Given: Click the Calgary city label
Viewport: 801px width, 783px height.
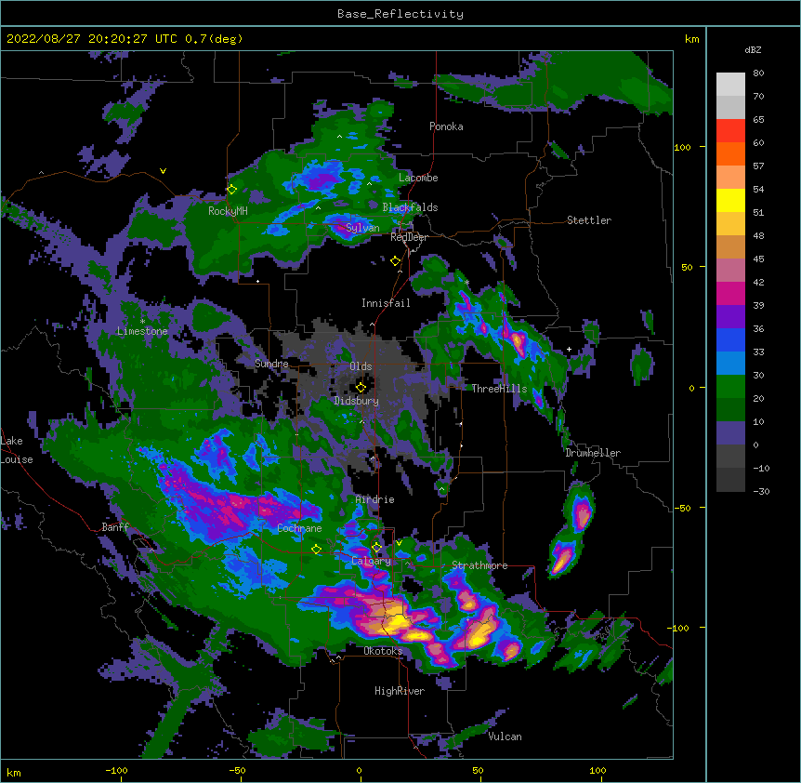Looking at the screenshot, I should [371, 561].
